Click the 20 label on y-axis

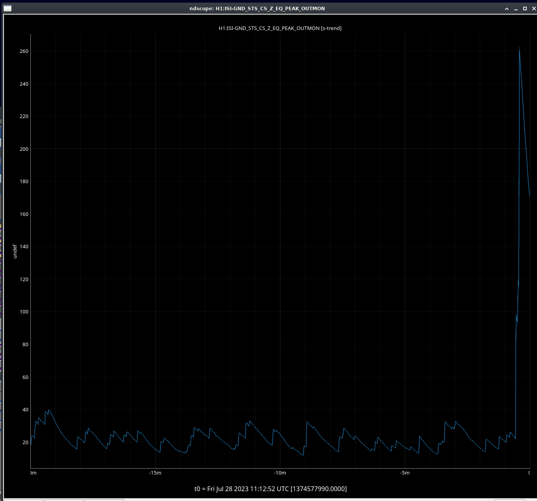point(25,442)
